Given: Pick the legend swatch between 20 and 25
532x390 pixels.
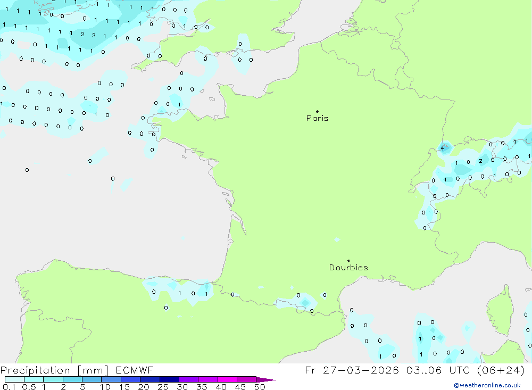Looking at the screenshot, I should tap(150, 379).
